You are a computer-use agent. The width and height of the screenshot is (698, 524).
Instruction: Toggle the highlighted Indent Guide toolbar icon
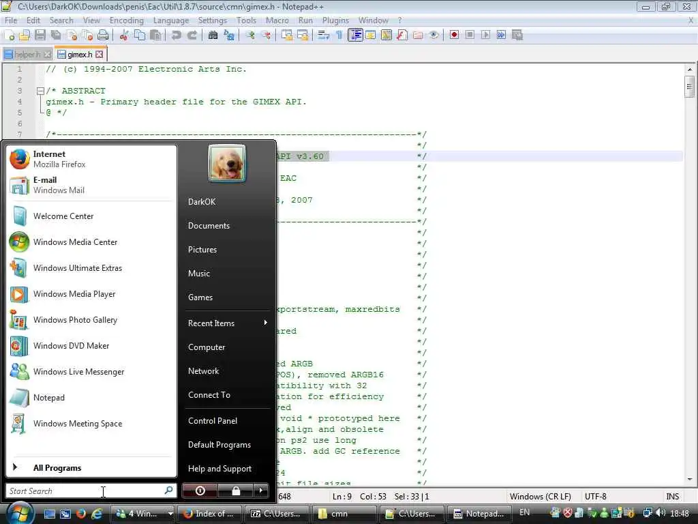355,35
